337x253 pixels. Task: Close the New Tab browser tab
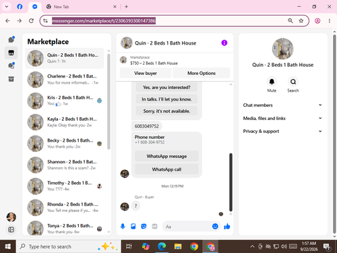pos(115,7)
